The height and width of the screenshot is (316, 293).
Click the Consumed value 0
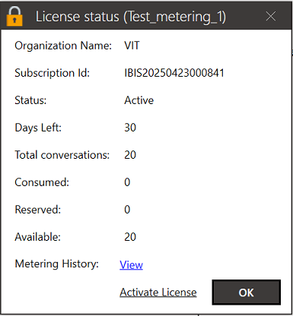click(x=127, y=182)
